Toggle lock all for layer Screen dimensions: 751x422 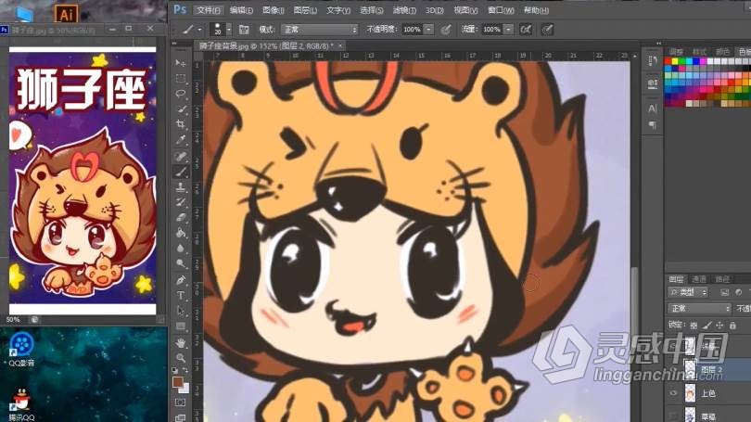732,326
